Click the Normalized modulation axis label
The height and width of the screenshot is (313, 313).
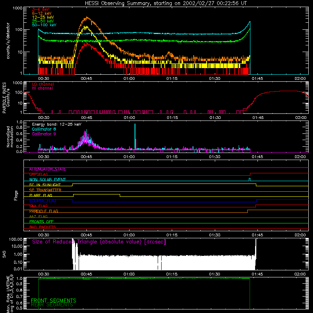[x=10, y=137]
